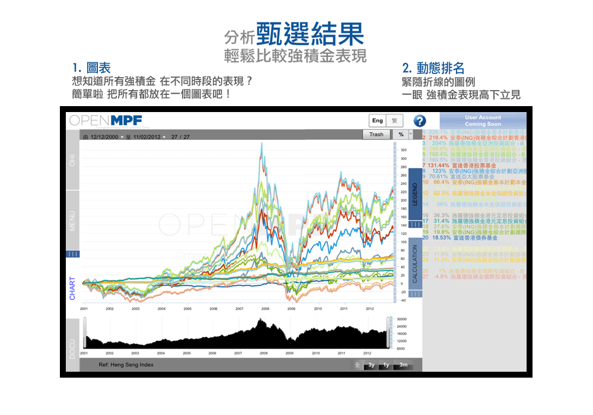Switch to the MENU side tab
The height and width of the screenshot is (415, 593).
pyautogui.click(x=72, y=221)
